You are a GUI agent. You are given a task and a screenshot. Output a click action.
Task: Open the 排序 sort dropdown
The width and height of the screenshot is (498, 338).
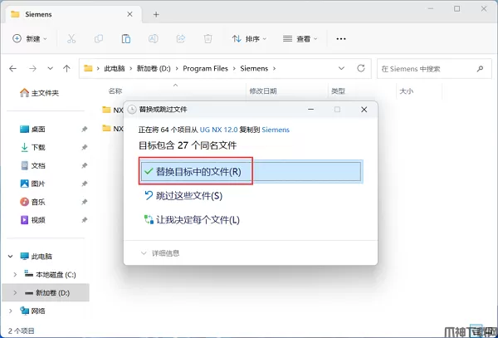[249, 39]
